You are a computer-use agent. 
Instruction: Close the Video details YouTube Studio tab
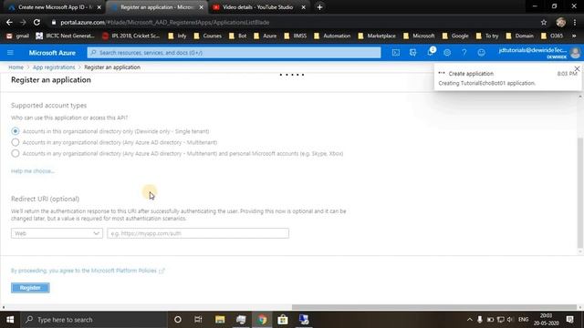click(x=303, y=7)
